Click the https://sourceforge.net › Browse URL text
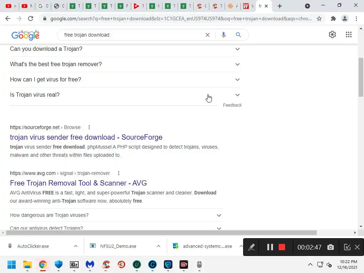The image size is (364, 273). 45,127
